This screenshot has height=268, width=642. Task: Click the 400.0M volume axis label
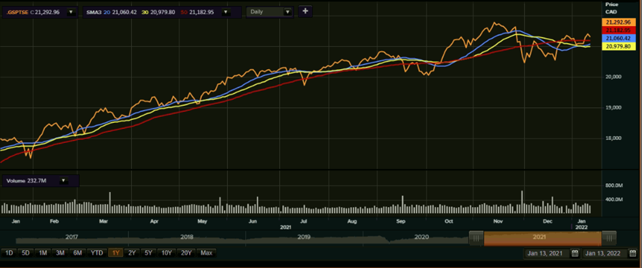click(x=614, y=200)
